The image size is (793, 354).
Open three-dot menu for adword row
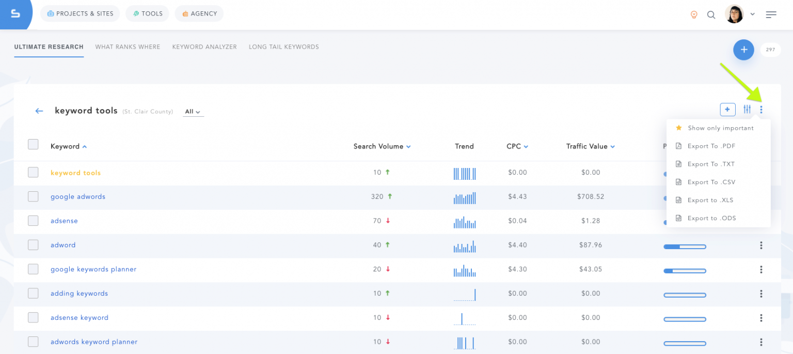coord(761,245)
